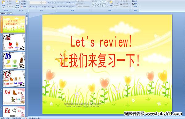Click the Paste clipboard icon
Image resolution: width=185 pixels, height=119 pixels.
tap(3, 2)
